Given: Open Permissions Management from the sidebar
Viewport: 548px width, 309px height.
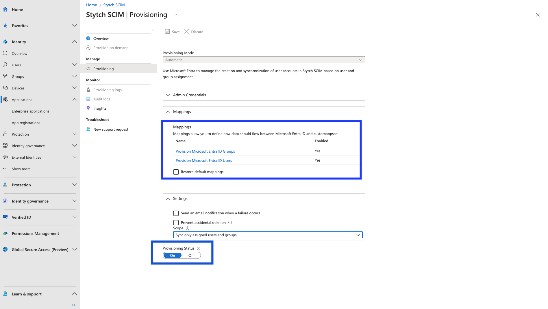Looking at the screenshot, I should pos(35,233).
